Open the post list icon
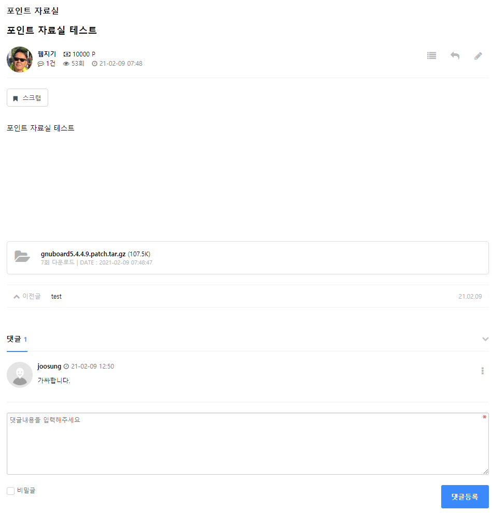 click(x=431, y=56)
